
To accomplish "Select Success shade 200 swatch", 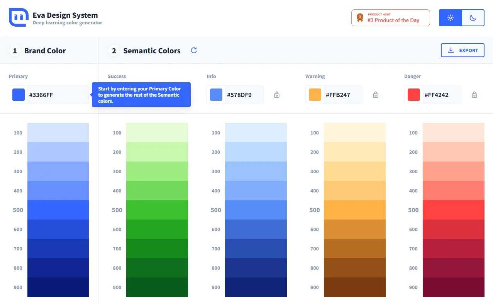I will pos(157,152).
